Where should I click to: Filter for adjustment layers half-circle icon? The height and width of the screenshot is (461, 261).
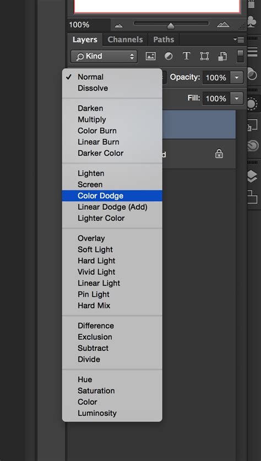168,56
